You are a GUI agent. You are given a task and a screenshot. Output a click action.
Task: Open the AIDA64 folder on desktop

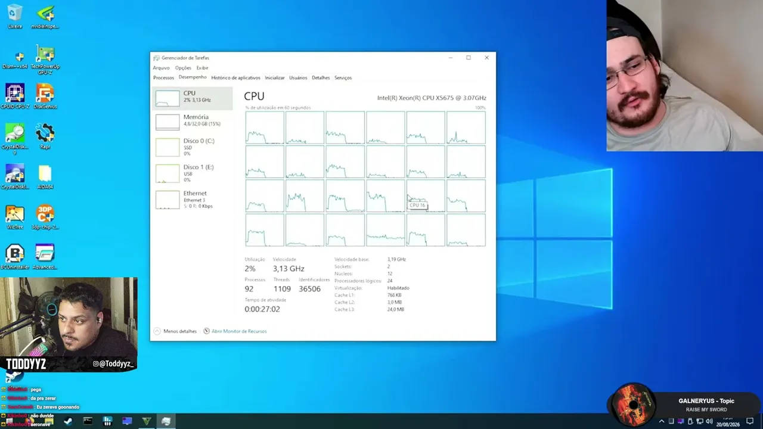coord(45,177)
